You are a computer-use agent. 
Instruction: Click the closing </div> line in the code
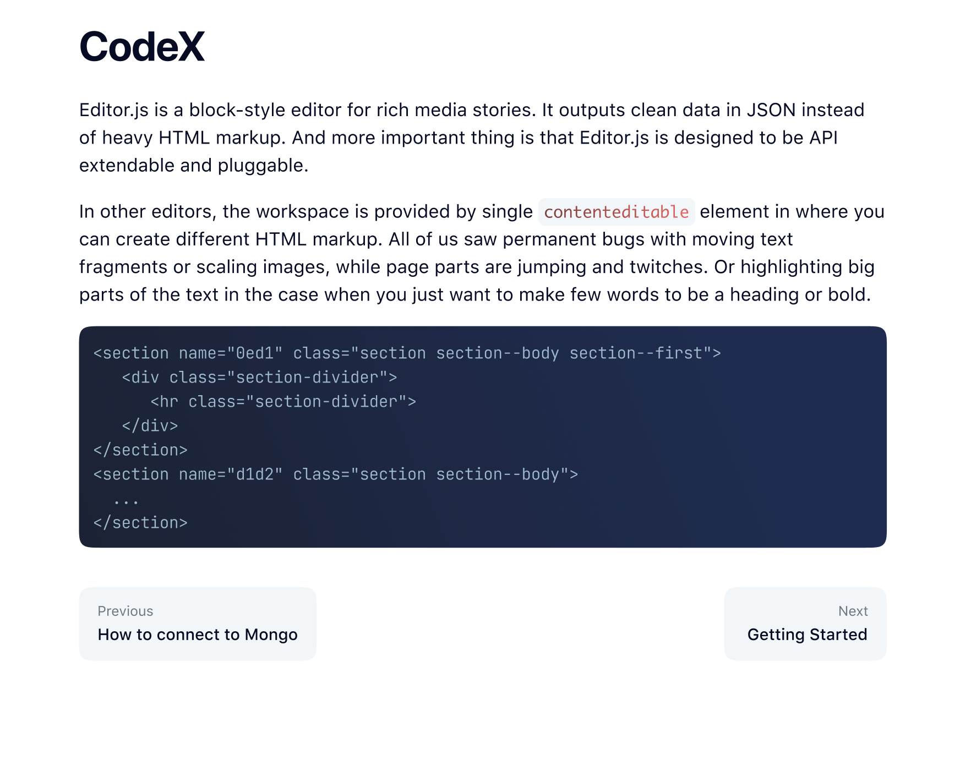tap(149, 425)
